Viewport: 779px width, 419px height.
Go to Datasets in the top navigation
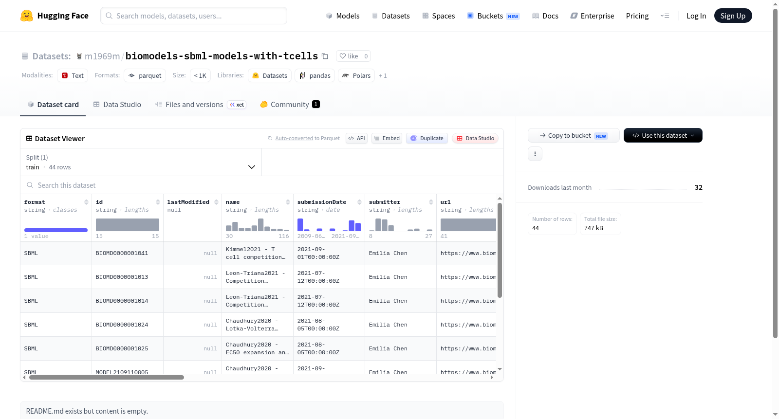tap(391, 16)
